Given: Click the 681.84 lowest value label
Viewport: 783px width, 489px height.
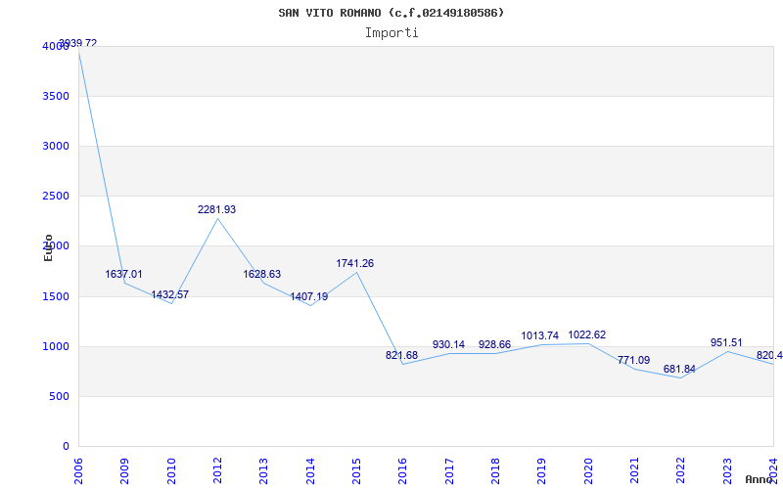Looking at the screenshot, I should tap(679, 370).
